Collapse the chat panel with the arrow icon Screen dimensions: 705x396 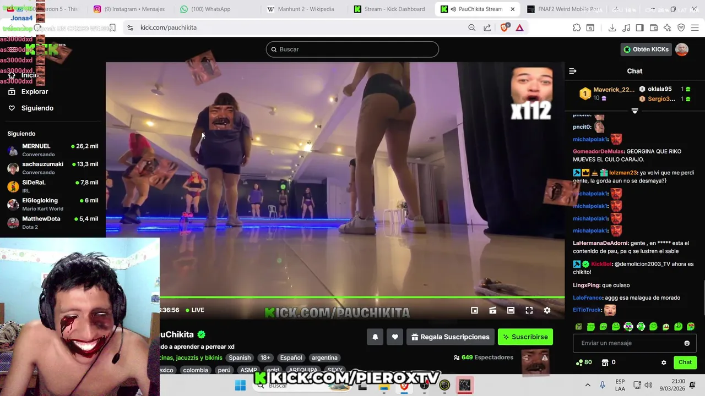(x=573, y=71)
